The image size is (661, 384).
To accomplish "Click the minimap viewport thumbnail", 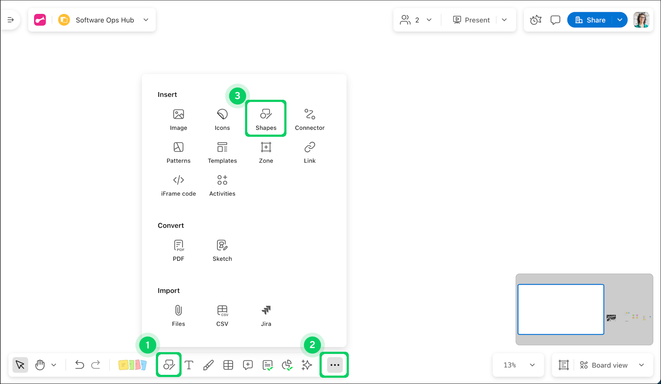I will click(x=560, y=309).
